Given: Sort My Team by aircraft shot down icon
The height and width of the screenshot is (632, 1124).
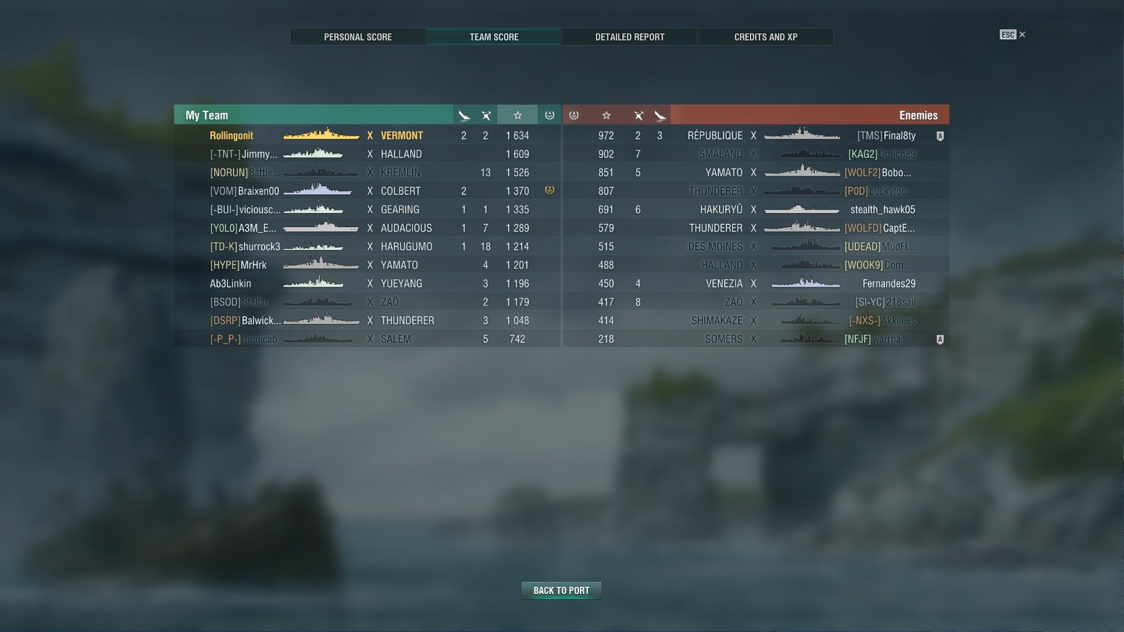Looking at the screenshot, I should [x=486, y=115].
